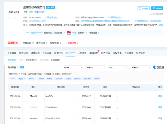The height and width of the screenshot is (124, 167).
Task: Switch to 企业发展 tab
Action: [x=47, y=53]
